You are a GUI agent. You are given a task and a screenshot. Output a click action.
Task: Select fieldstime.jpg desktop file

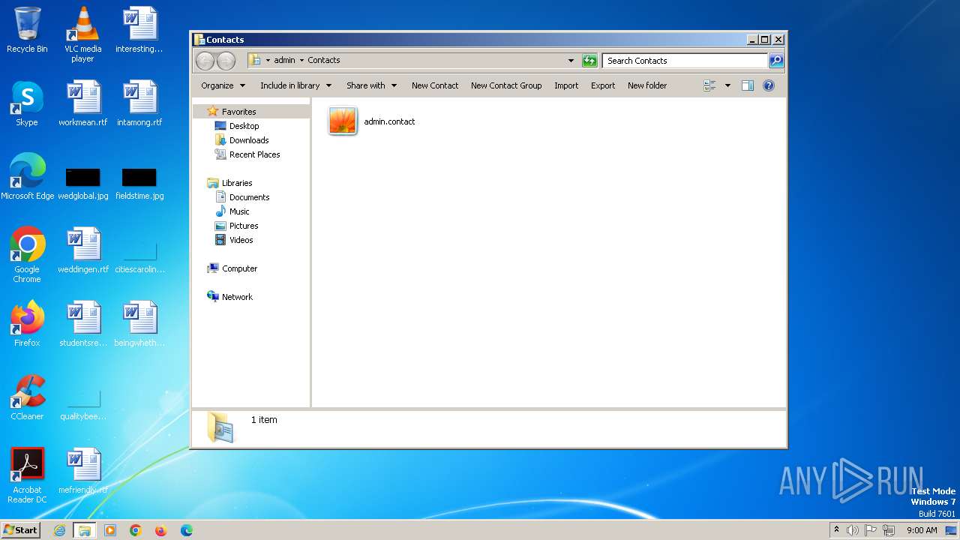pyautogui.click(x=139, y=184)
